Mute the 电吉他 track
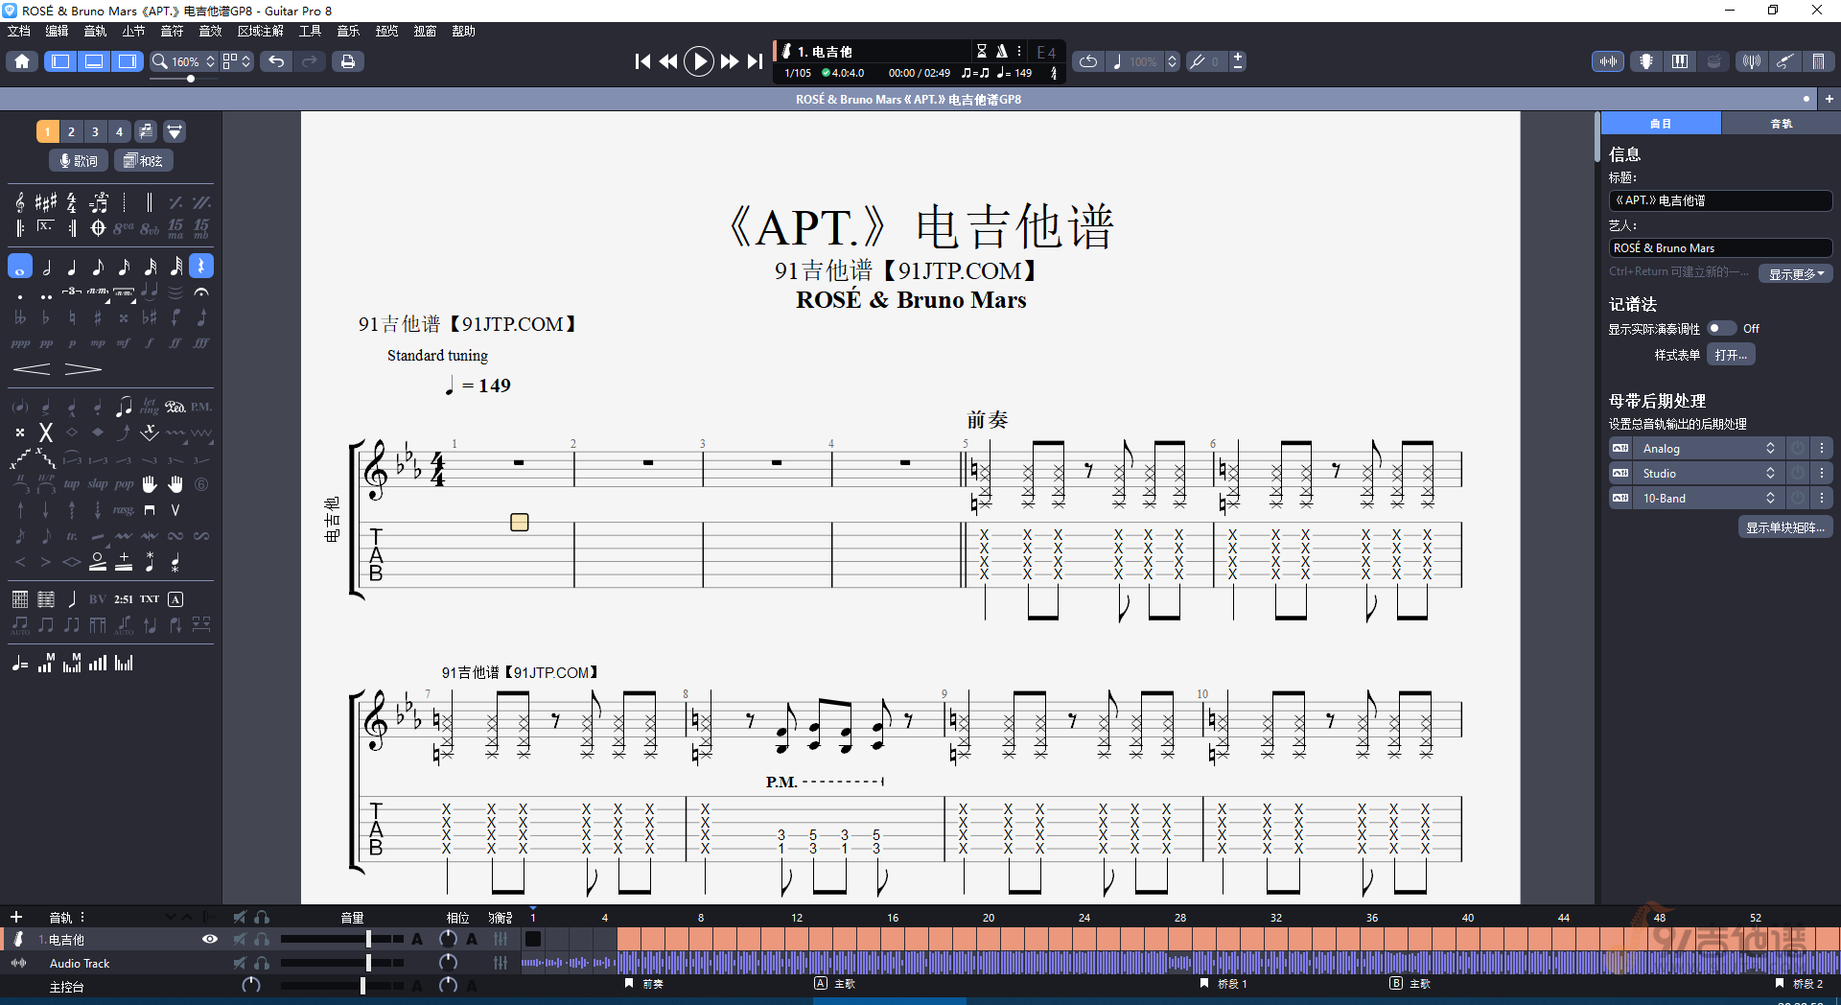 240,940
